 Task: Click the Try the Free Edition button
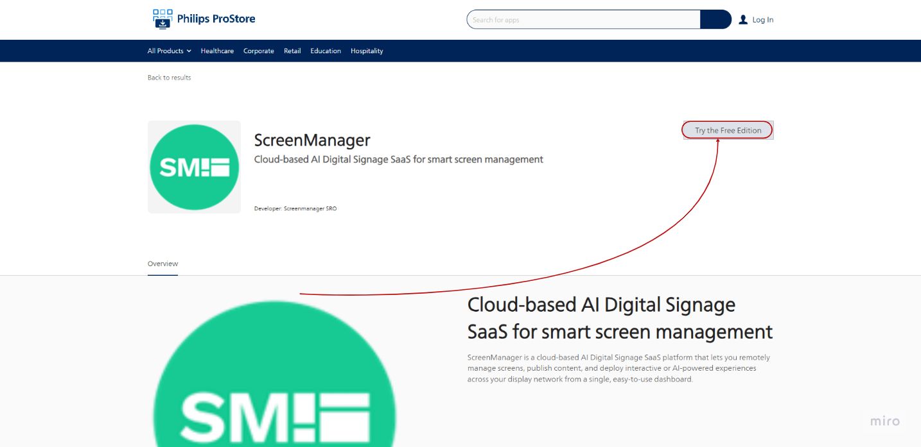(x=728, y=130)
